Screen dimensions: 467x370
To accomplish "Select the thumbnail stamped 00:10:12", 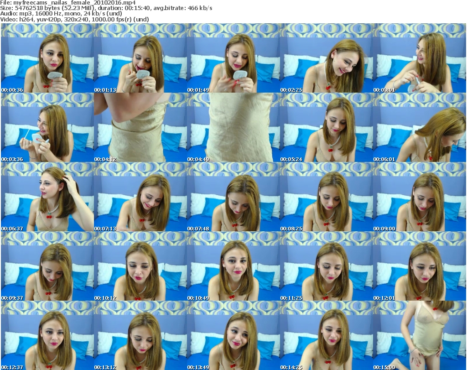I will tap(140, 266).
